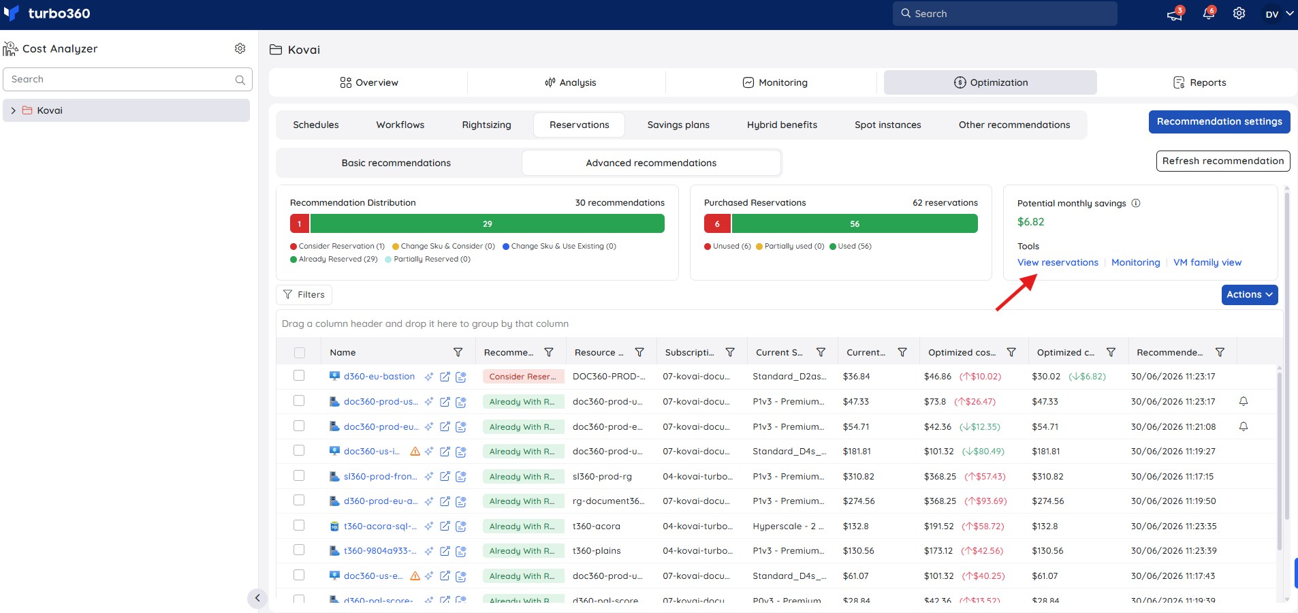Filter the Current cost column

[x=902, y=352]
